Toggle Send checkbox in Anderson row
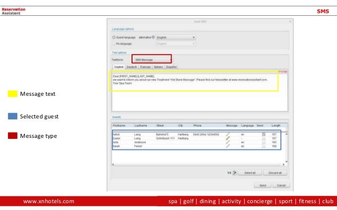 coord(264,142)
